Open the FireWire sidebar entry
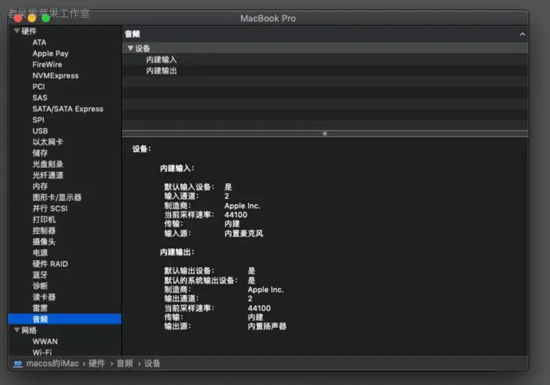This screenshot has width=550, height=385. click(47, 65)
